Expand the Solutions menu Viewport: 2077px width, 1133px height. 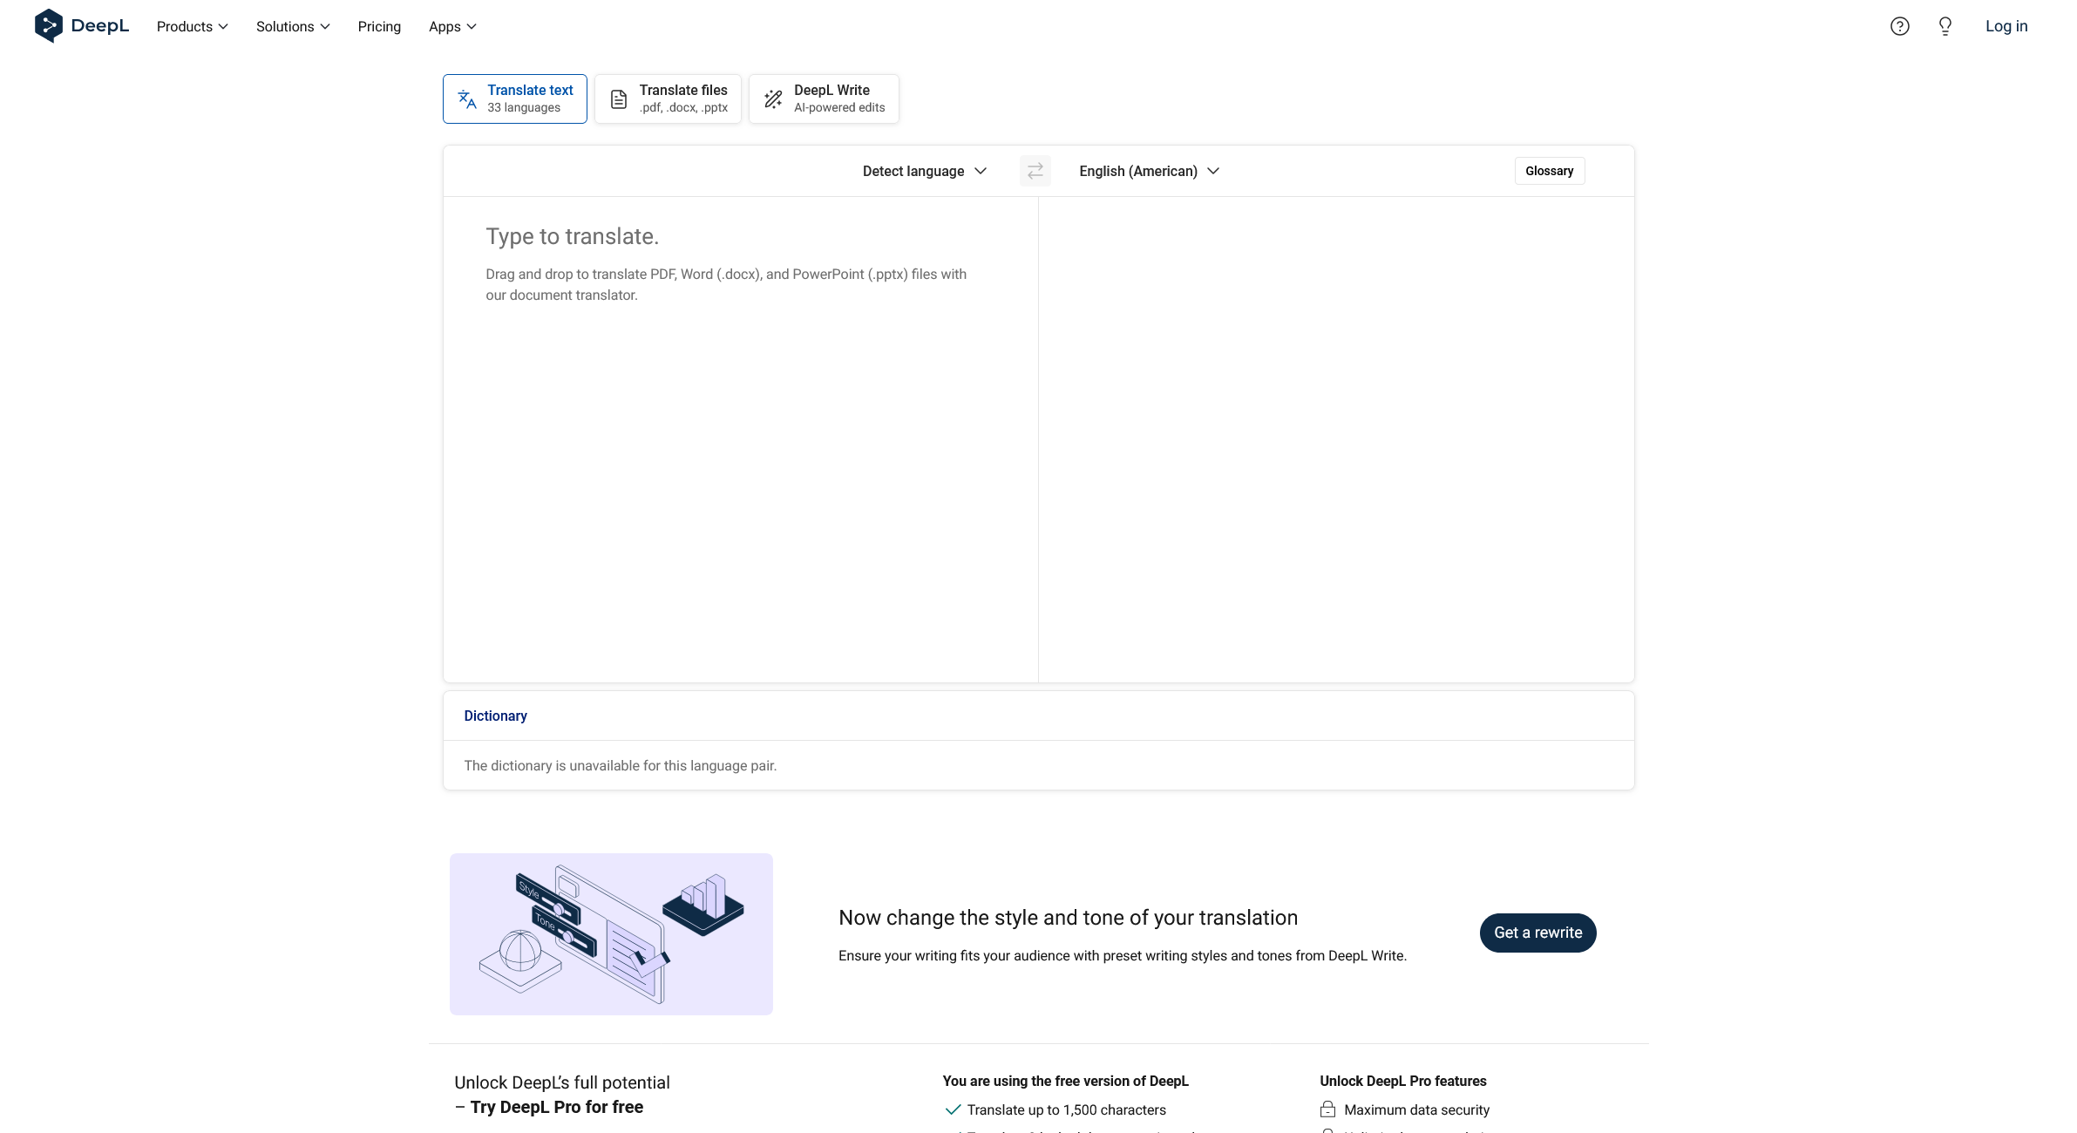pyautogui.click(x=293, y=26)
